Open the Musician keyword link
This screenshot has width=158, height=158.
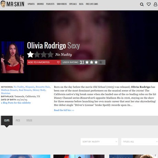pos(5,93)
